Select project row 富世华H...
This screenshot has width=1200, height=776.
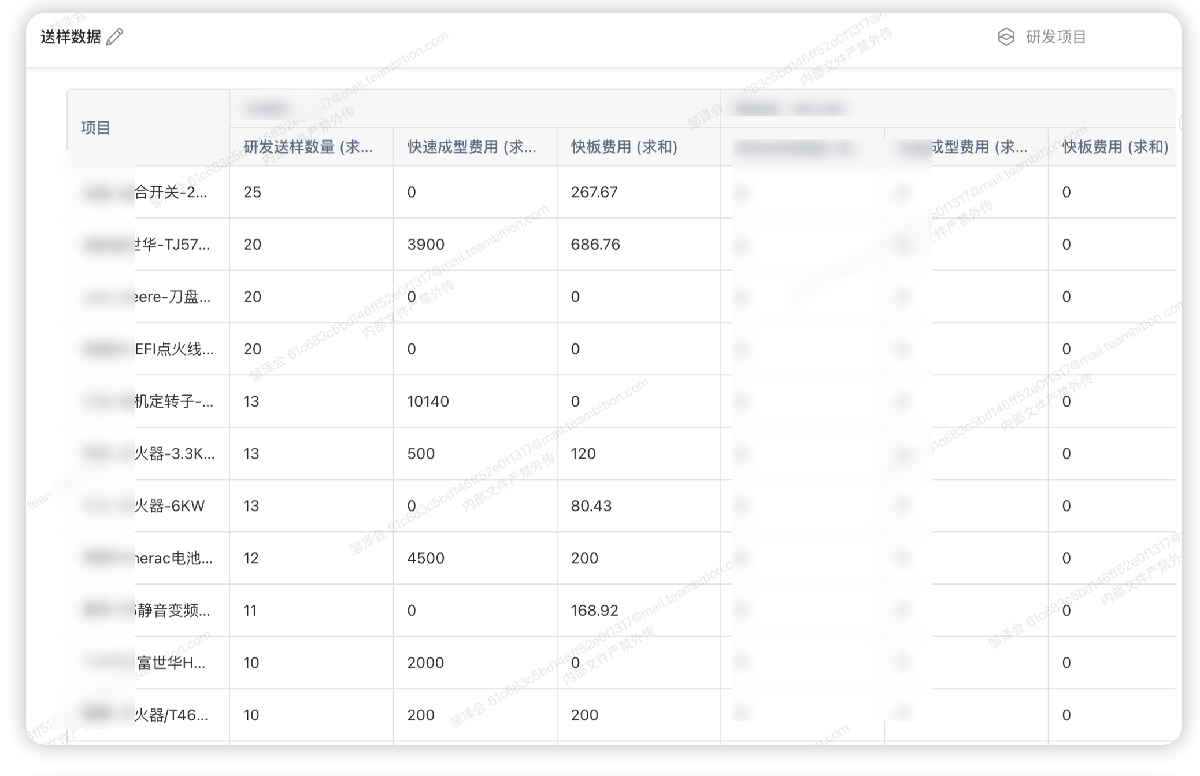171,663
